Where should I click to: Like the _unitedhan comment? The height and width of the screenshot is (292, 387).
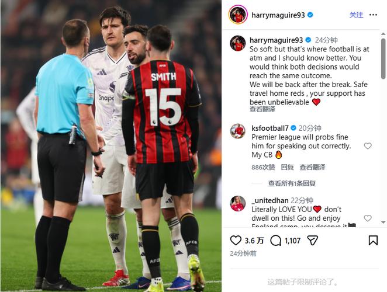(368, 218)
